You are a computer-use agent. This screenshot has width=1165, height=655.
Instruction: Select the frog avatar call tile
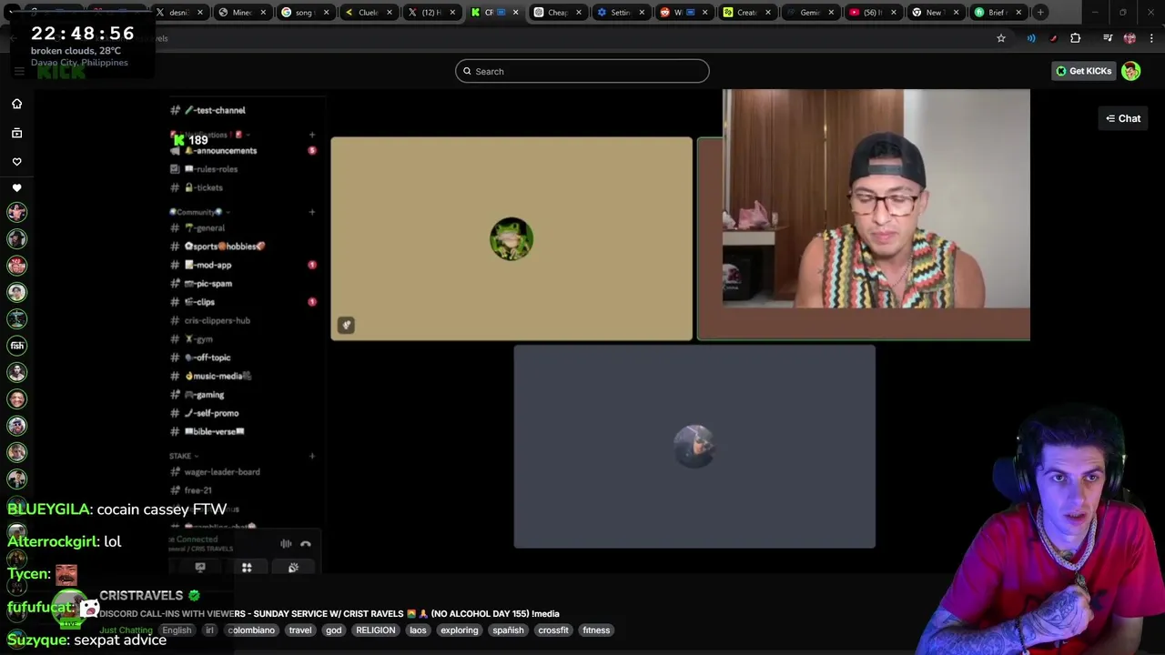512,239
